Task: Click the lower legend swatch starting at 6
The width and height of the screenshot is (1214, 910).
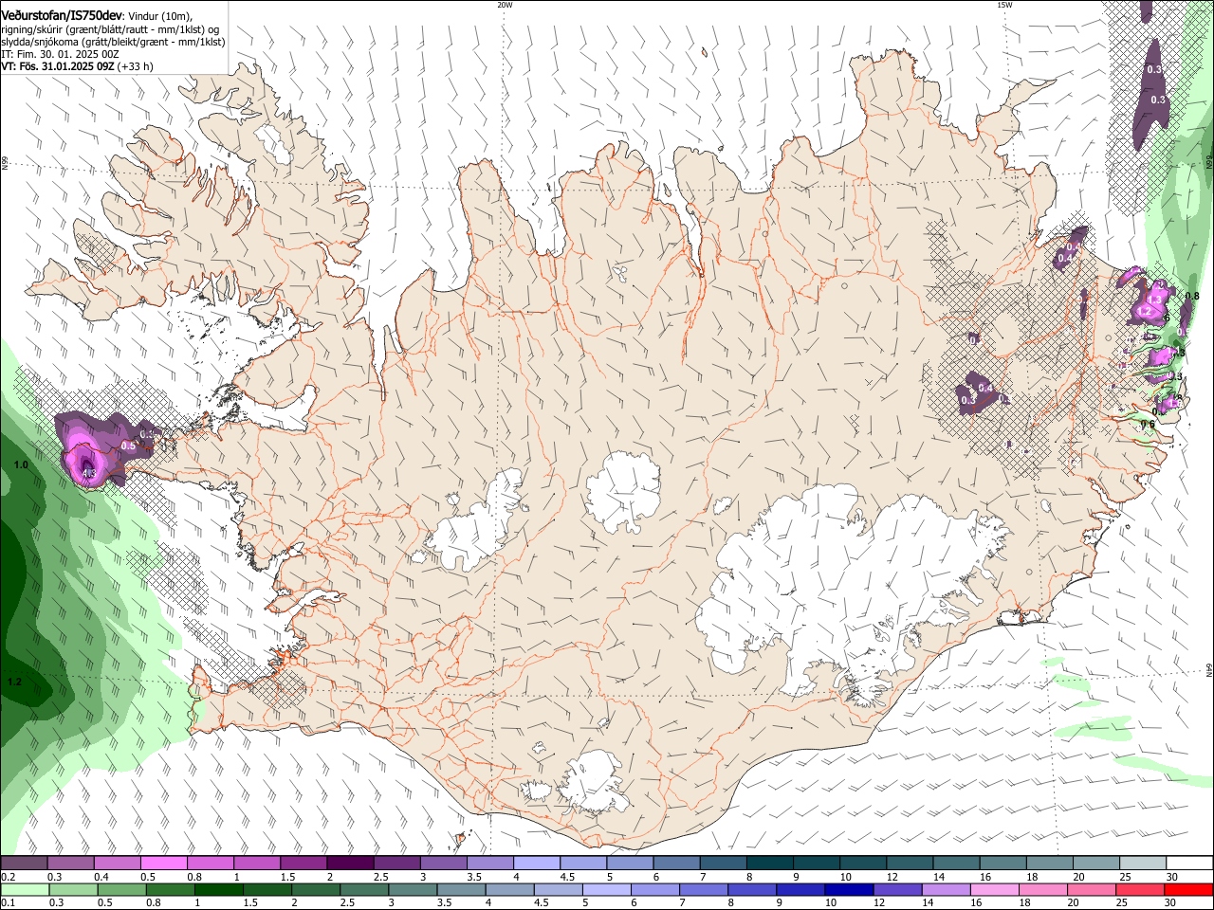Action: pos(655,889)
